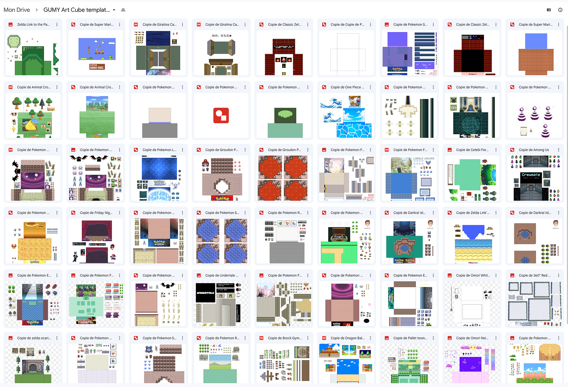Open the Celebi Forest green thumbnail
The image size is (568, 387).
pyautogui.click(x=472, y=179)
